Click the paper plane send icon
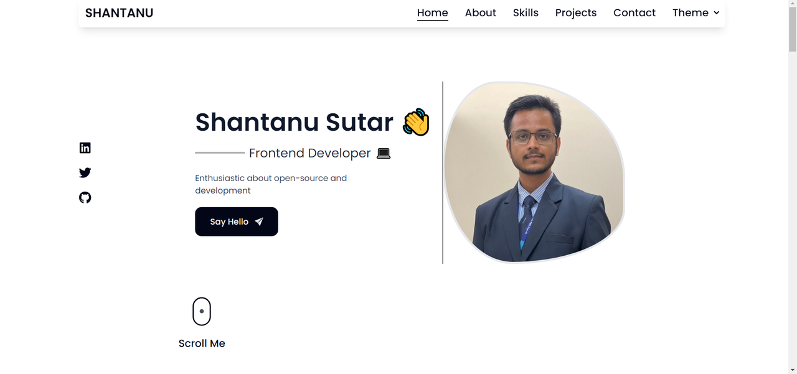Screen dimensions: 797x374 (259, 222)
